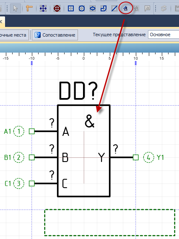Choose the polygon shape tool
The height and width of the screenshot is (239, 179).
104,8
